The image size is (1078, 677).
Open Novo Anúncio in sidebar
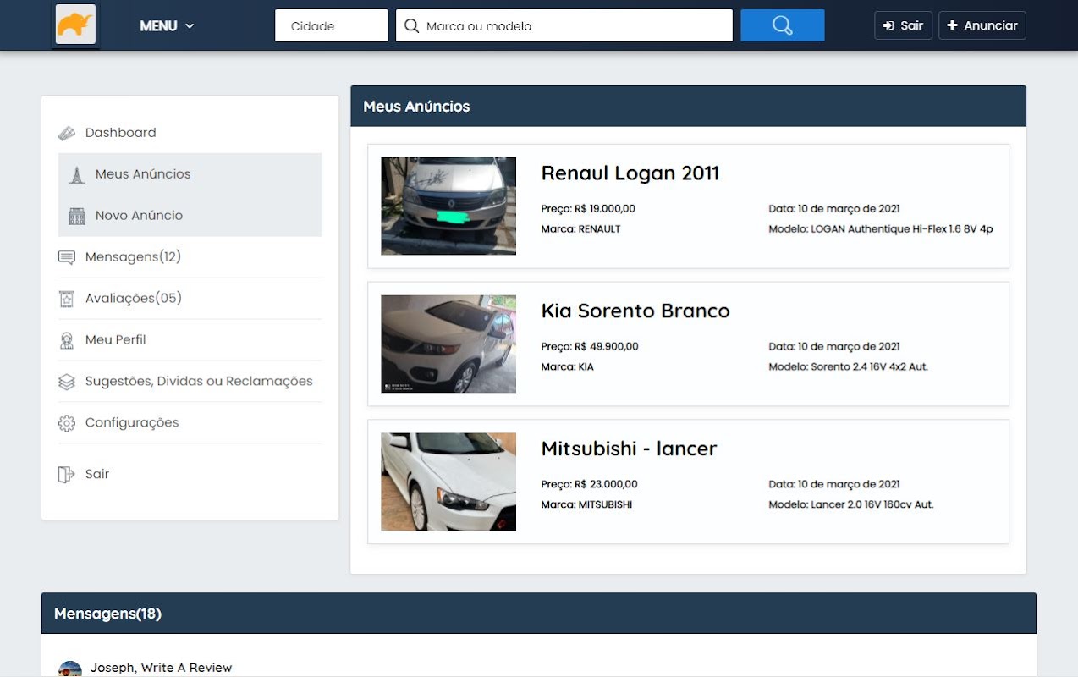139,216
